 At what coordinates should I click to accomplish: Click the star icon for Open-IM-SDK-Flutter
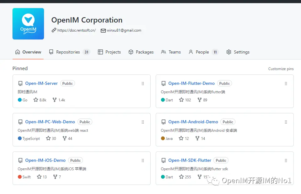(x=181, y=177)
